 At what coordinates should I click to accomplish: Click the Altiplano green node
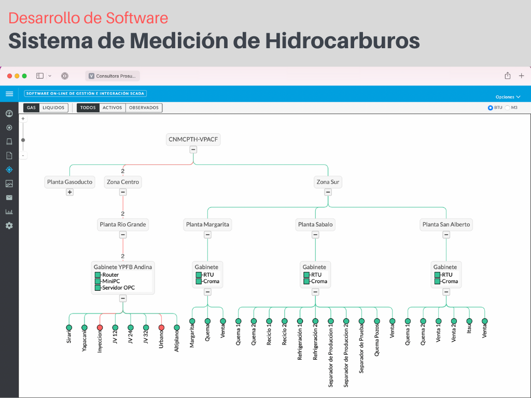coord(176,328)
